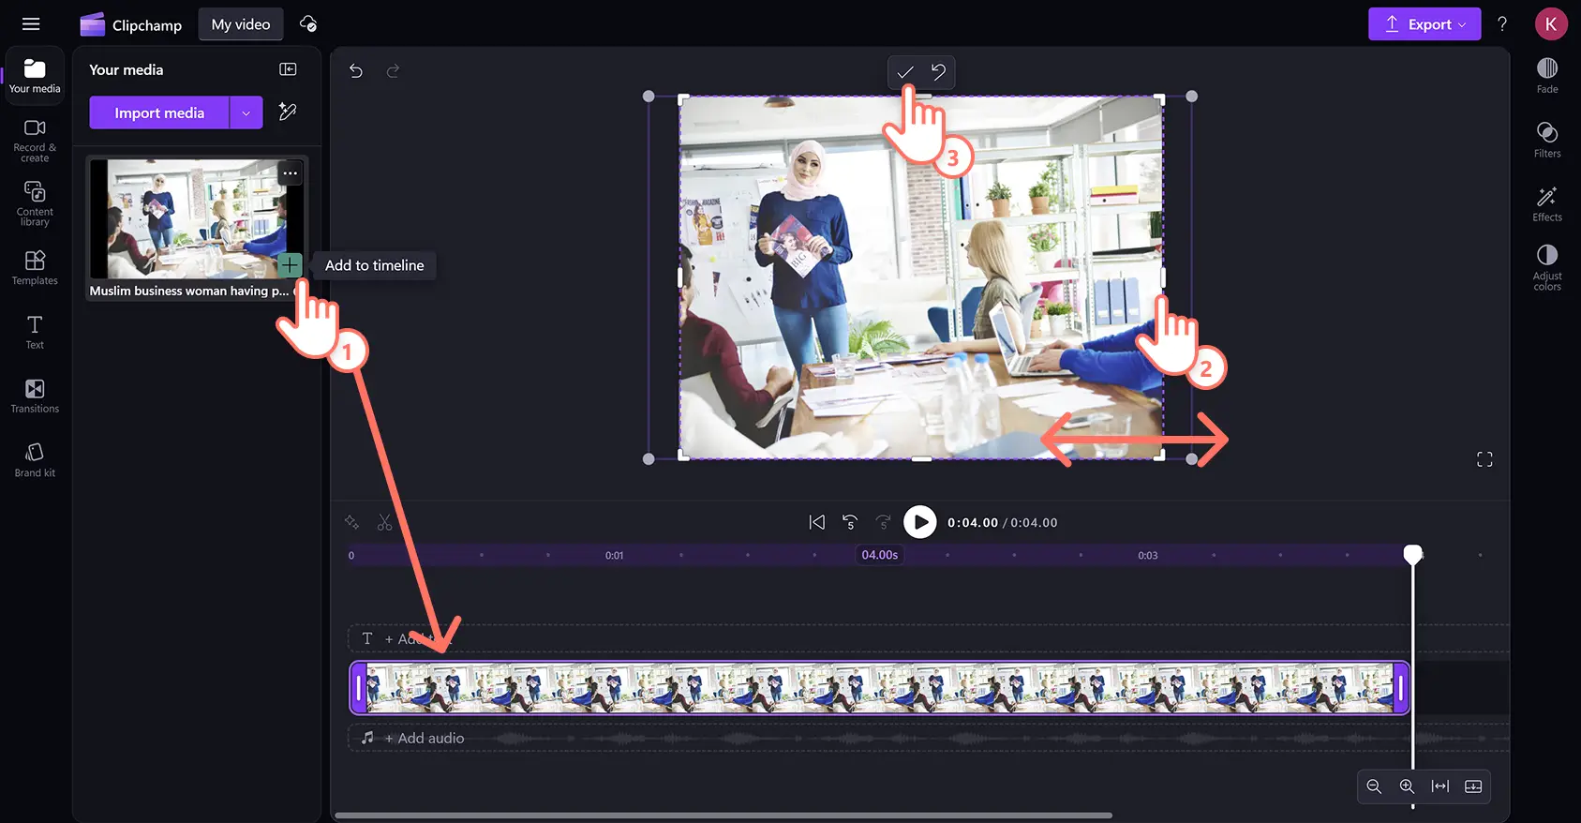The image size is (1581, 823).
Task: Collapse the Your media panel
Action: 288,69
